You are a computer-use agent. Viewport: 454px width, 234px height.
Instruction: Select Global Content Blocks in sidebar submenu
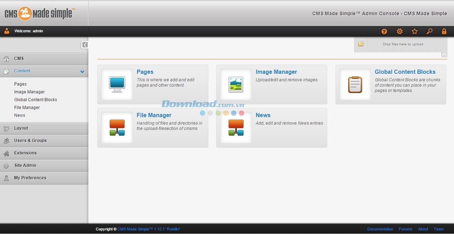35,100
